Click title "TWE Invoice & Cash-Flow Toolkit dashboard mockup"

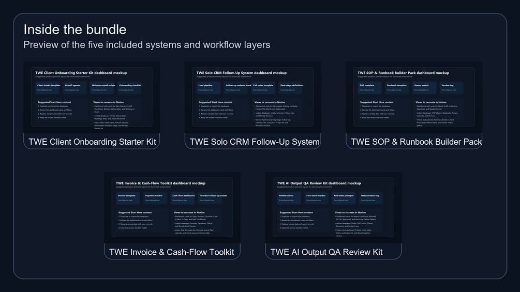160,183
